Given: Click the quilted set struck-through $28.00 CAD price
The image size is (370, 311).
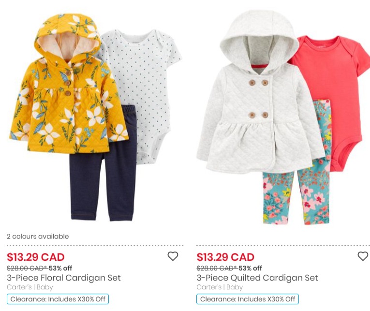Looking at the screenshot, I should pyautogui.click(x=217, y=268).
